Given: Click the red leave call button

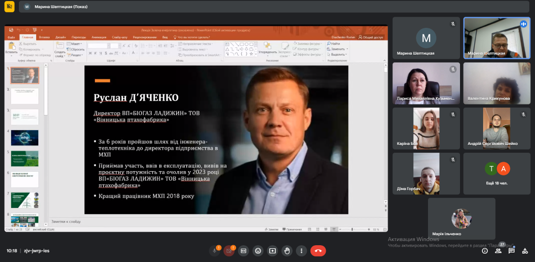Looking at the screenshot, I should point(318,251).
